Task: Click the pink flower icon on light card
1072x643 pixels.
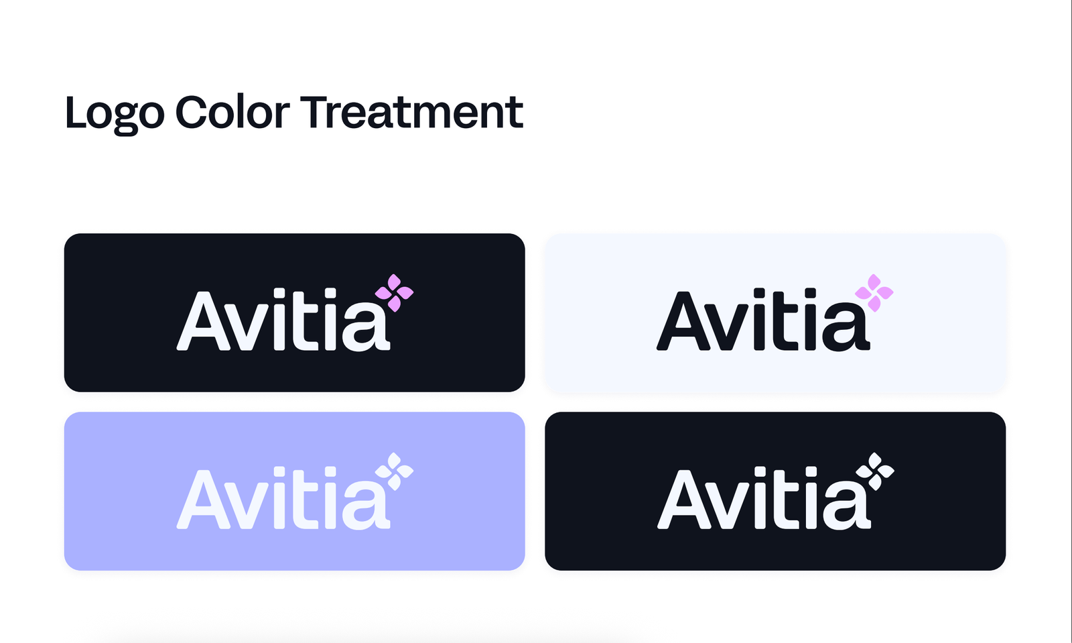Action: pos(874,293)
